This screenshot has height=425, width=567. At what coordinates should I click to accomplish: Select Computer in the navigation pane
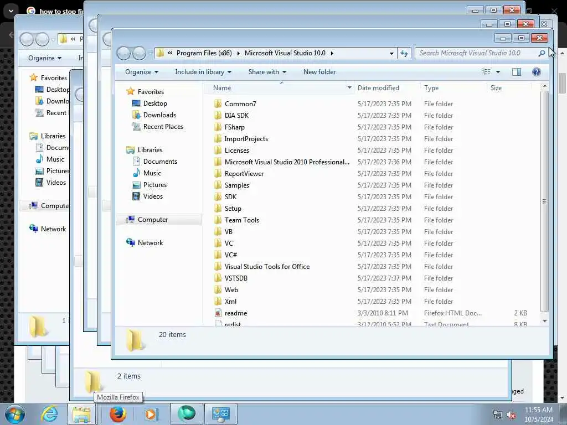(x=159, y=220)
